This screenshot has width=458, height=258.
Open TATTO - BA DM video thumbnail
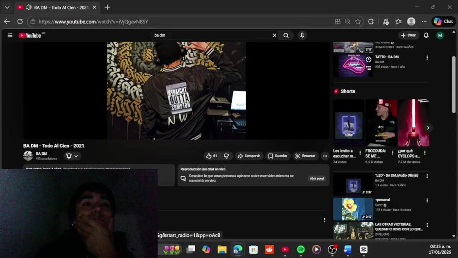pyautogui.click(x=353, y=66)
